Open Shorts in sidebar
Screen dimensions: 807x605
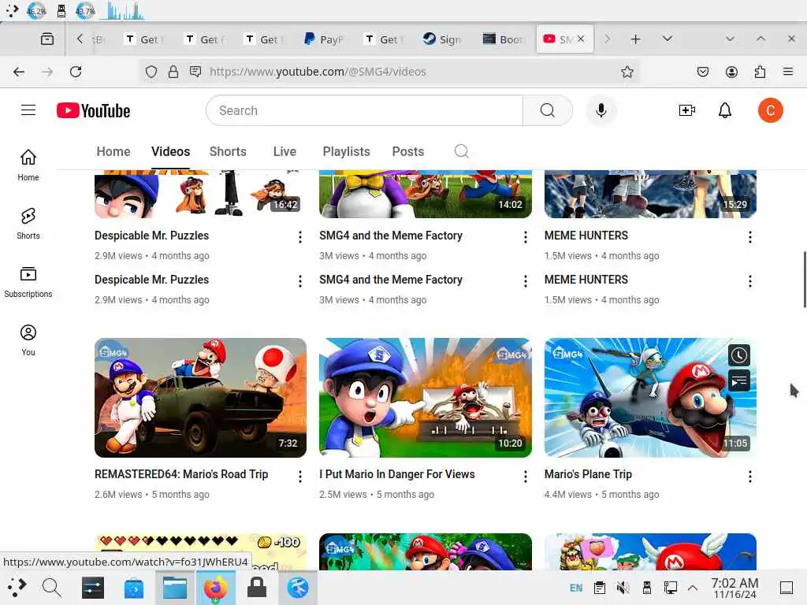pyautogui.click(x=28, y=223)
